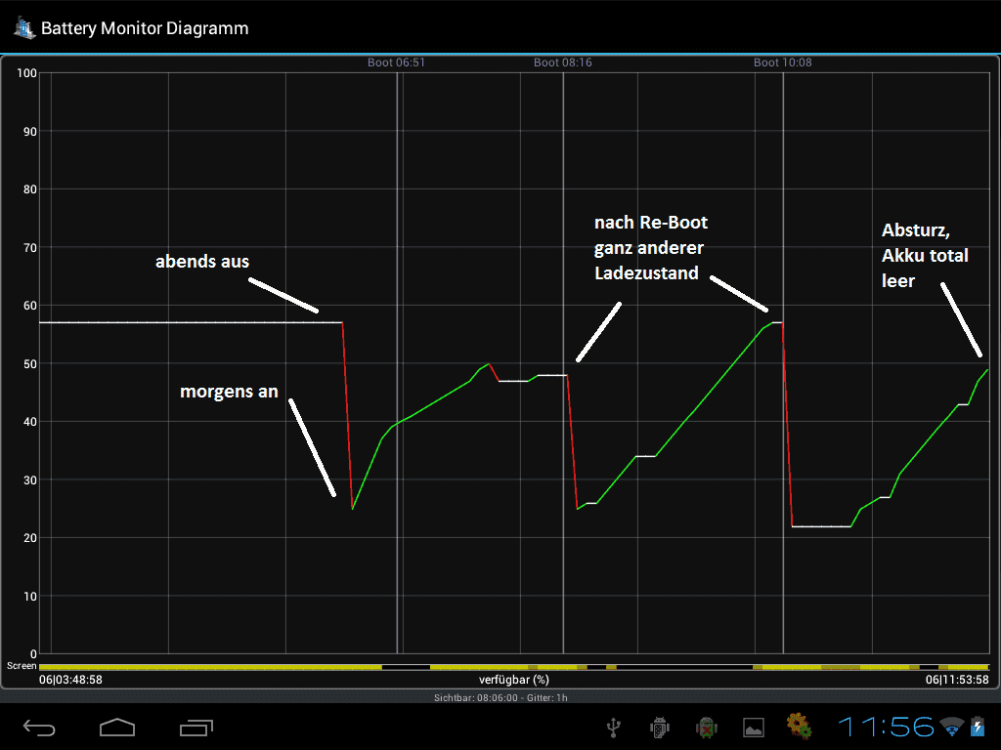The height and width of the screenshot is (750, 1001).
Task: Tap the 50 value on the y-axis
Action: pos(30,364)
